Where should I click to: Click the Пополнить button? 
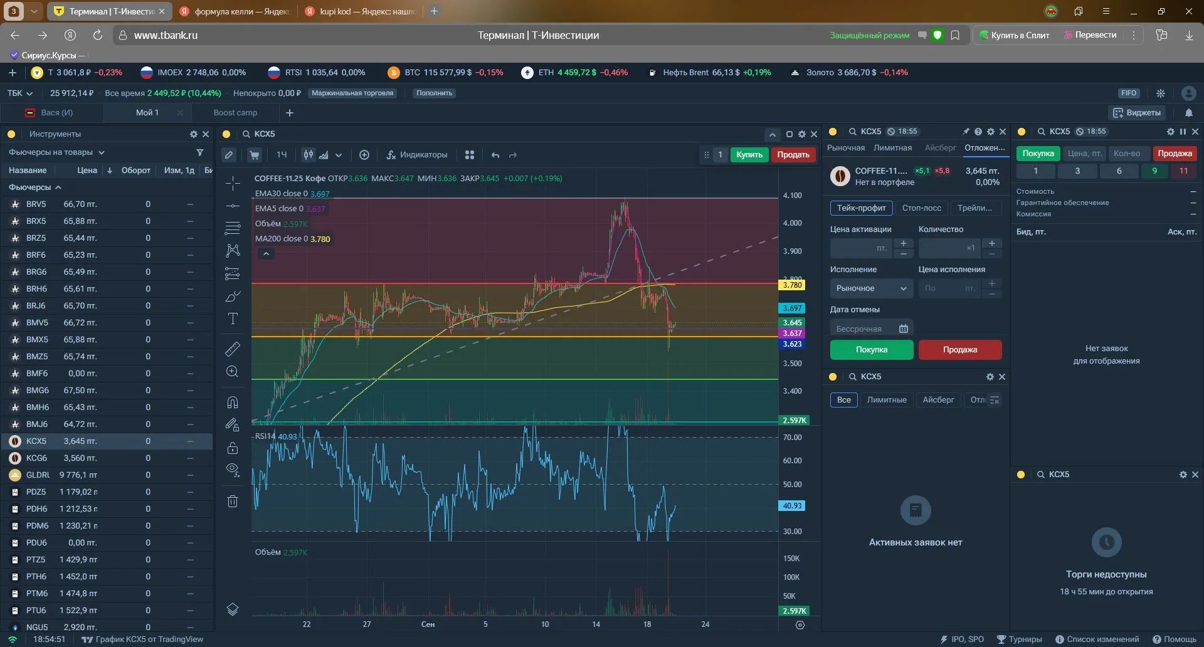434,93
